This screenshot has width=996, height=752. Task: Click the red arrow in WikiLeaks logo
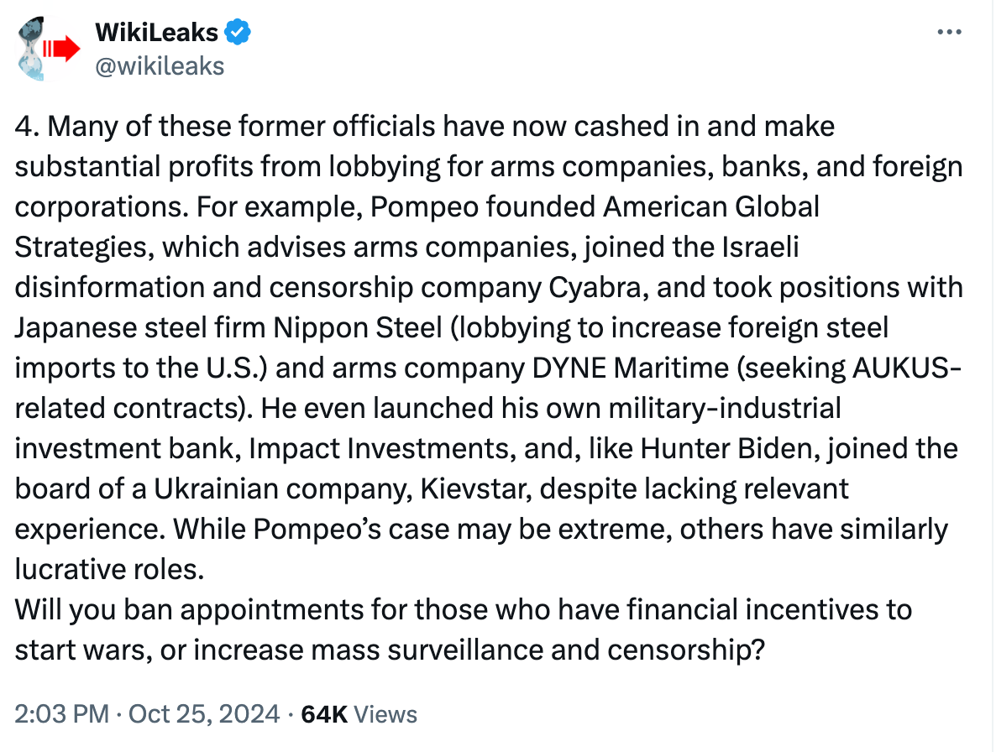coord(62,49)
